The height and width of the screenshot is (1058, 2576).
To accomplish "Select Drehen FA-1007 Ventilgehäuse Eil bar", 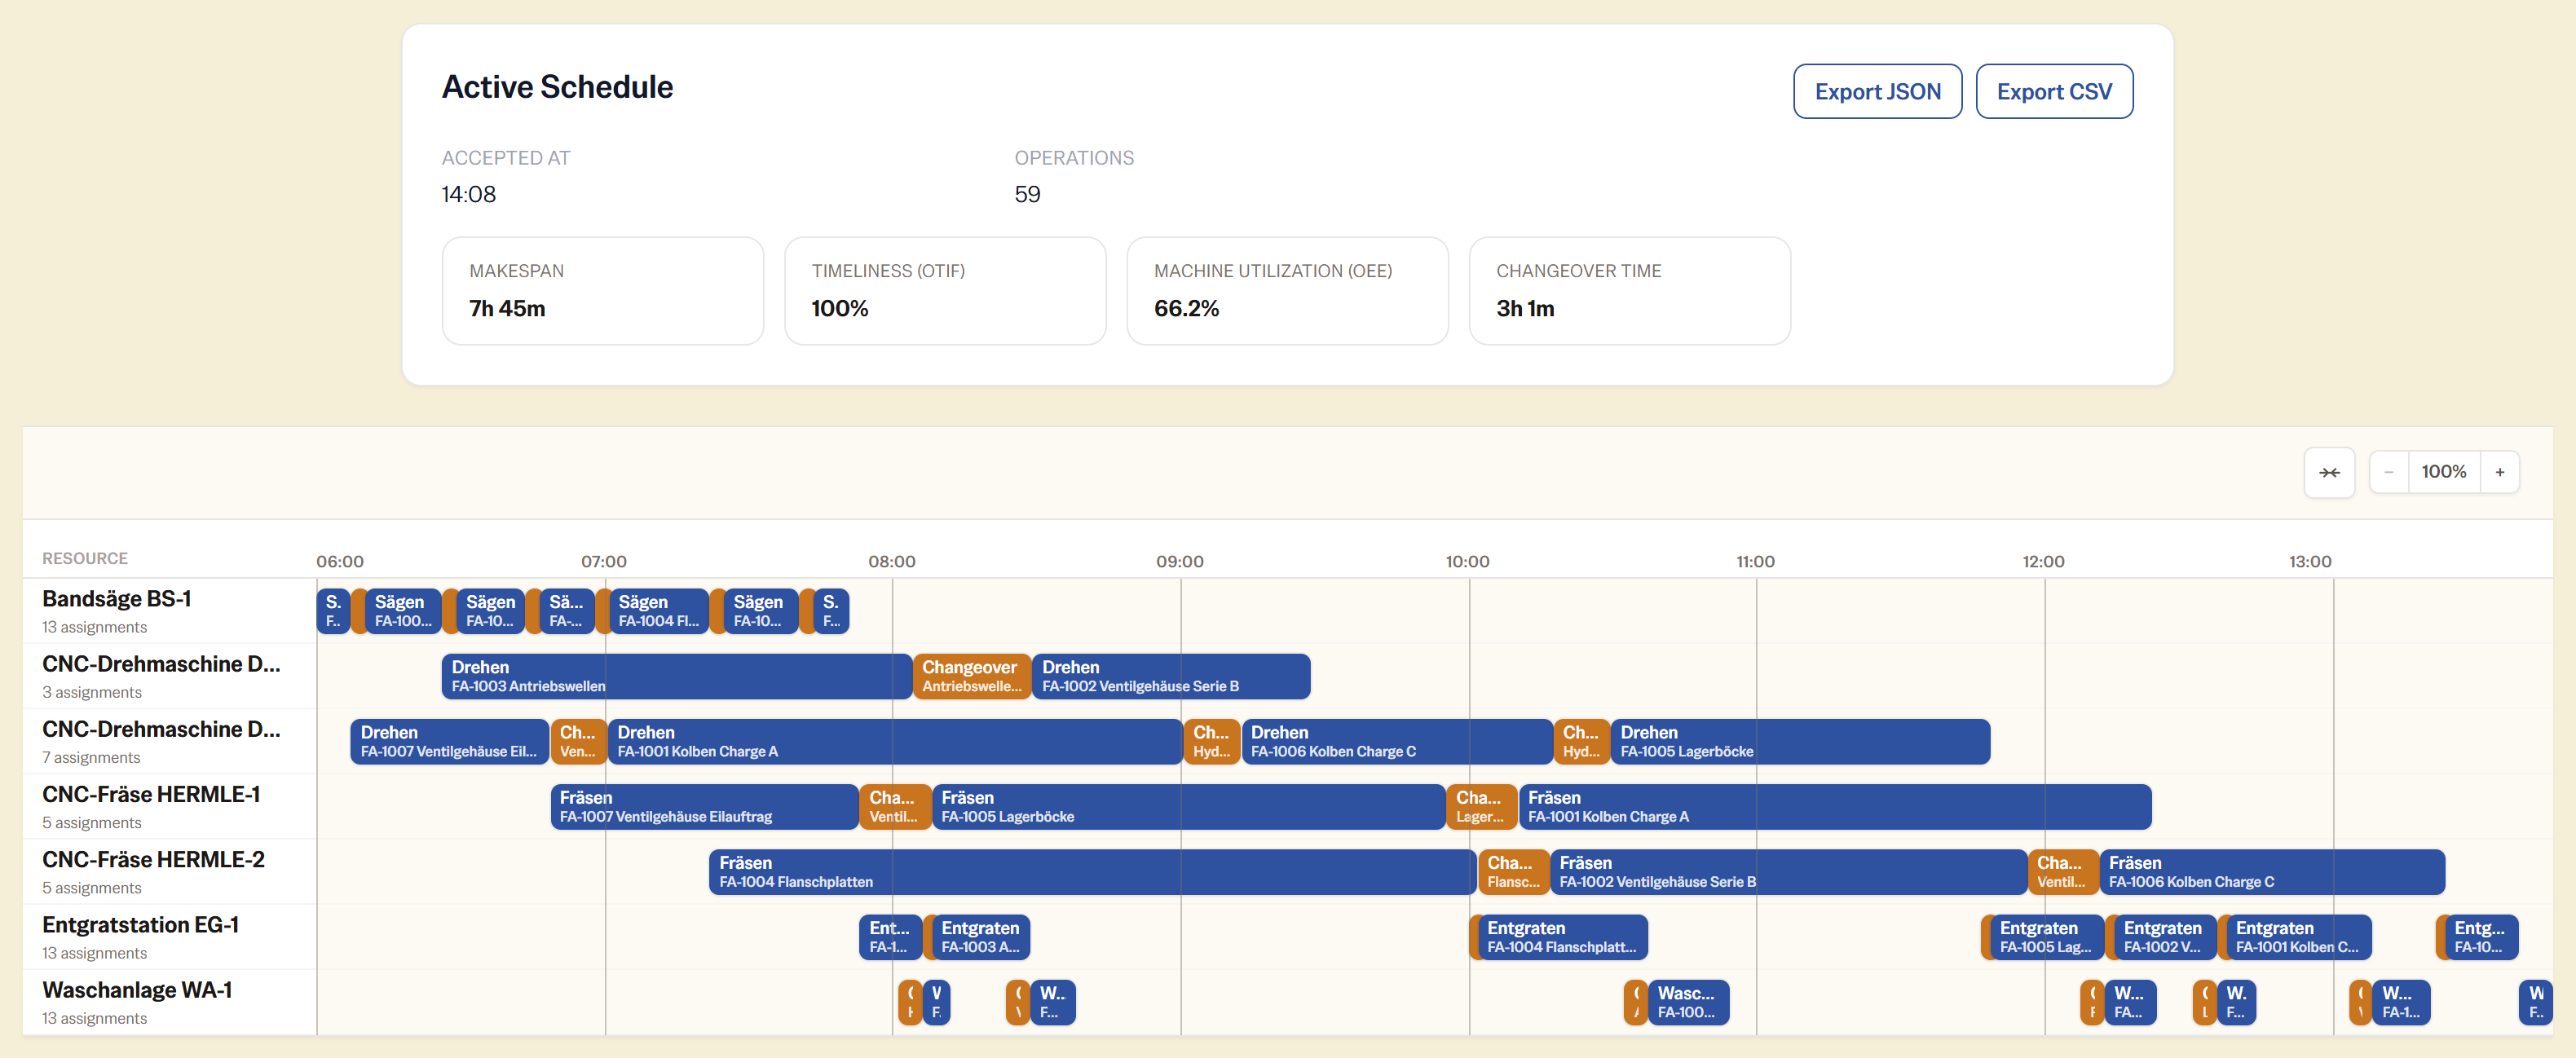I will coord(449,742).
